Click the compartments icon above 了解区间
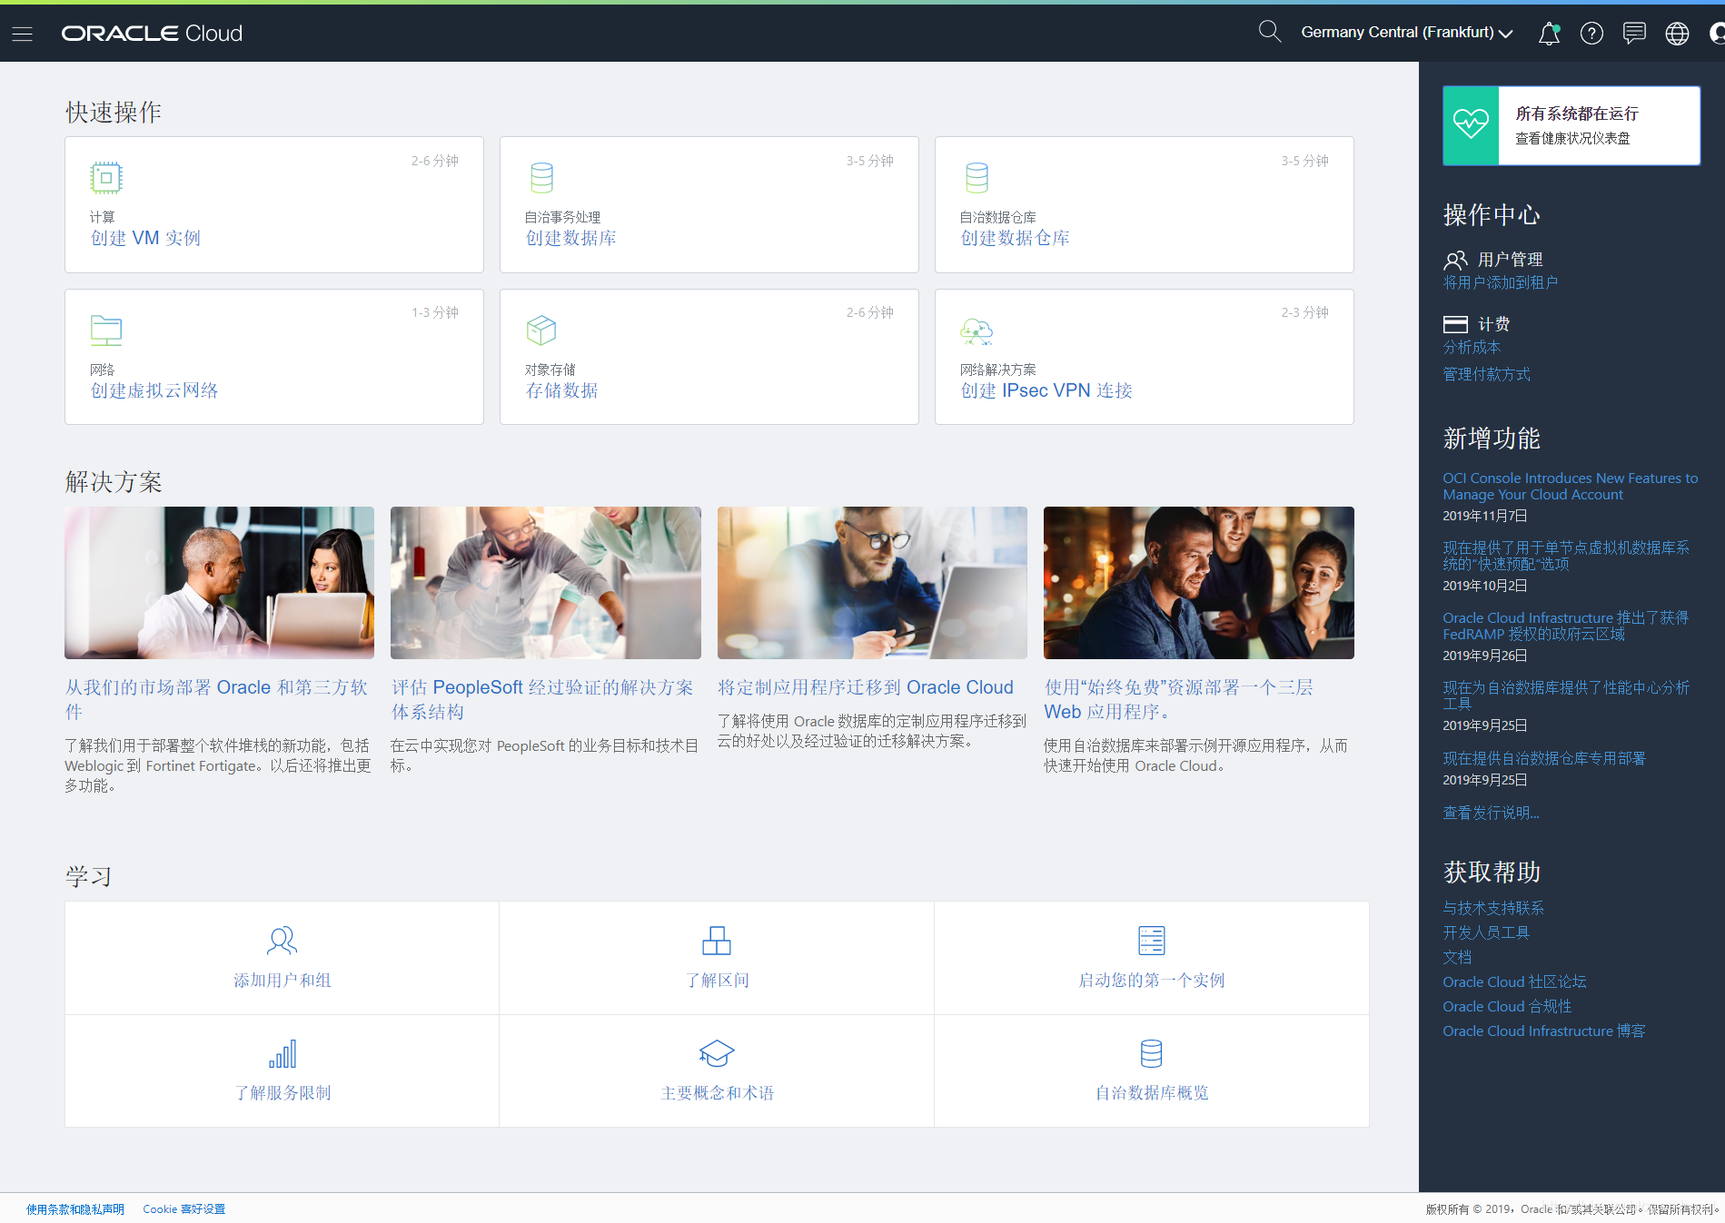The image size is (1725, 1223). coord(717,941)
